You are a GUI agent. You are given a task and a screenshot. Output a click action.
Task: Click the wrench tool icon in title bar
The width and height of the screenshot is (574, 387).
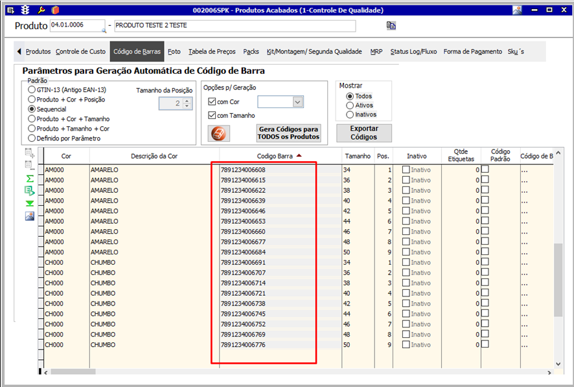pos(41,10)
